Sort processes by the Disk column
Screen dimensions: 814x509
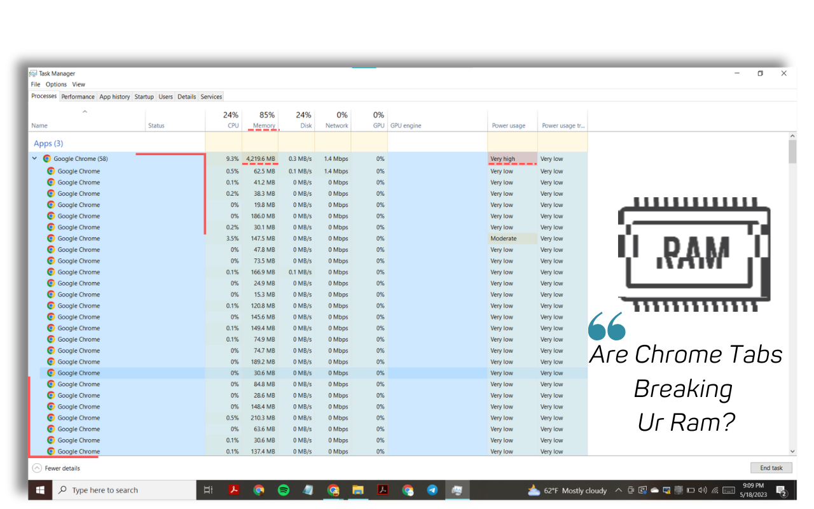point(296,120)
